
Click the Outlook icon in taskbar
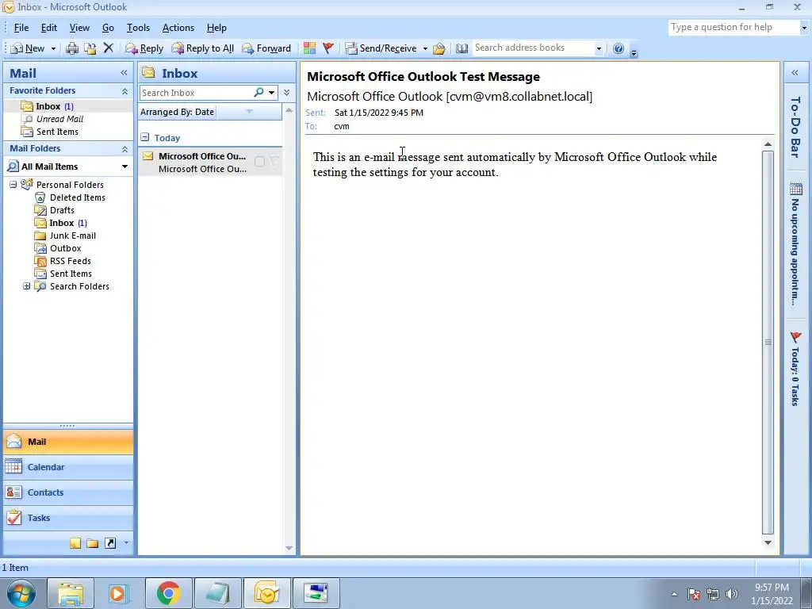pyautogui.click(x=266, y=593)
